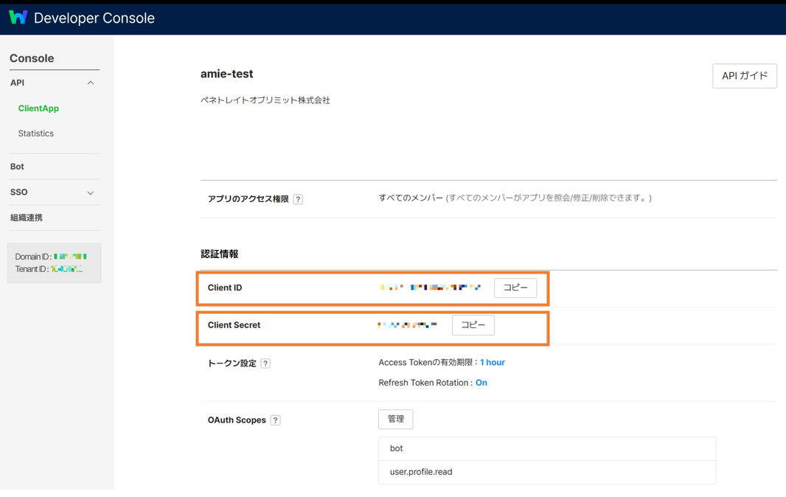
Task: Collapse the API section in sidebar
Action: tap(91, 83)
